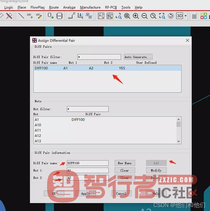Click the Delay Tune icon with up-down arrows
Screen dimensions: 210x211
tap(89, 16)
